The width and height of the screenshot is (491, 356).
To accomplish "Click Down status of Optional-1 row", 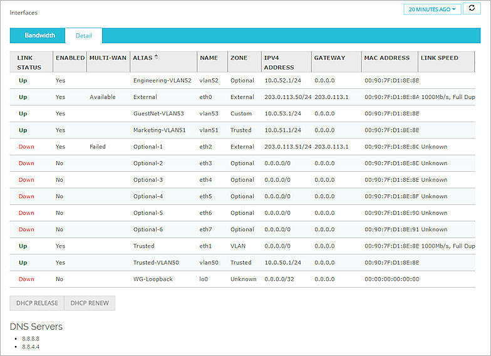I will tap(26, 147).
